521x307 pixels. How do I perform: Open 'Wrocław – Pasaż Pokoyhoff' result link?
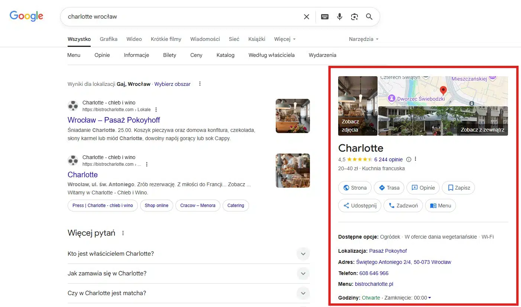pos(114,120)
